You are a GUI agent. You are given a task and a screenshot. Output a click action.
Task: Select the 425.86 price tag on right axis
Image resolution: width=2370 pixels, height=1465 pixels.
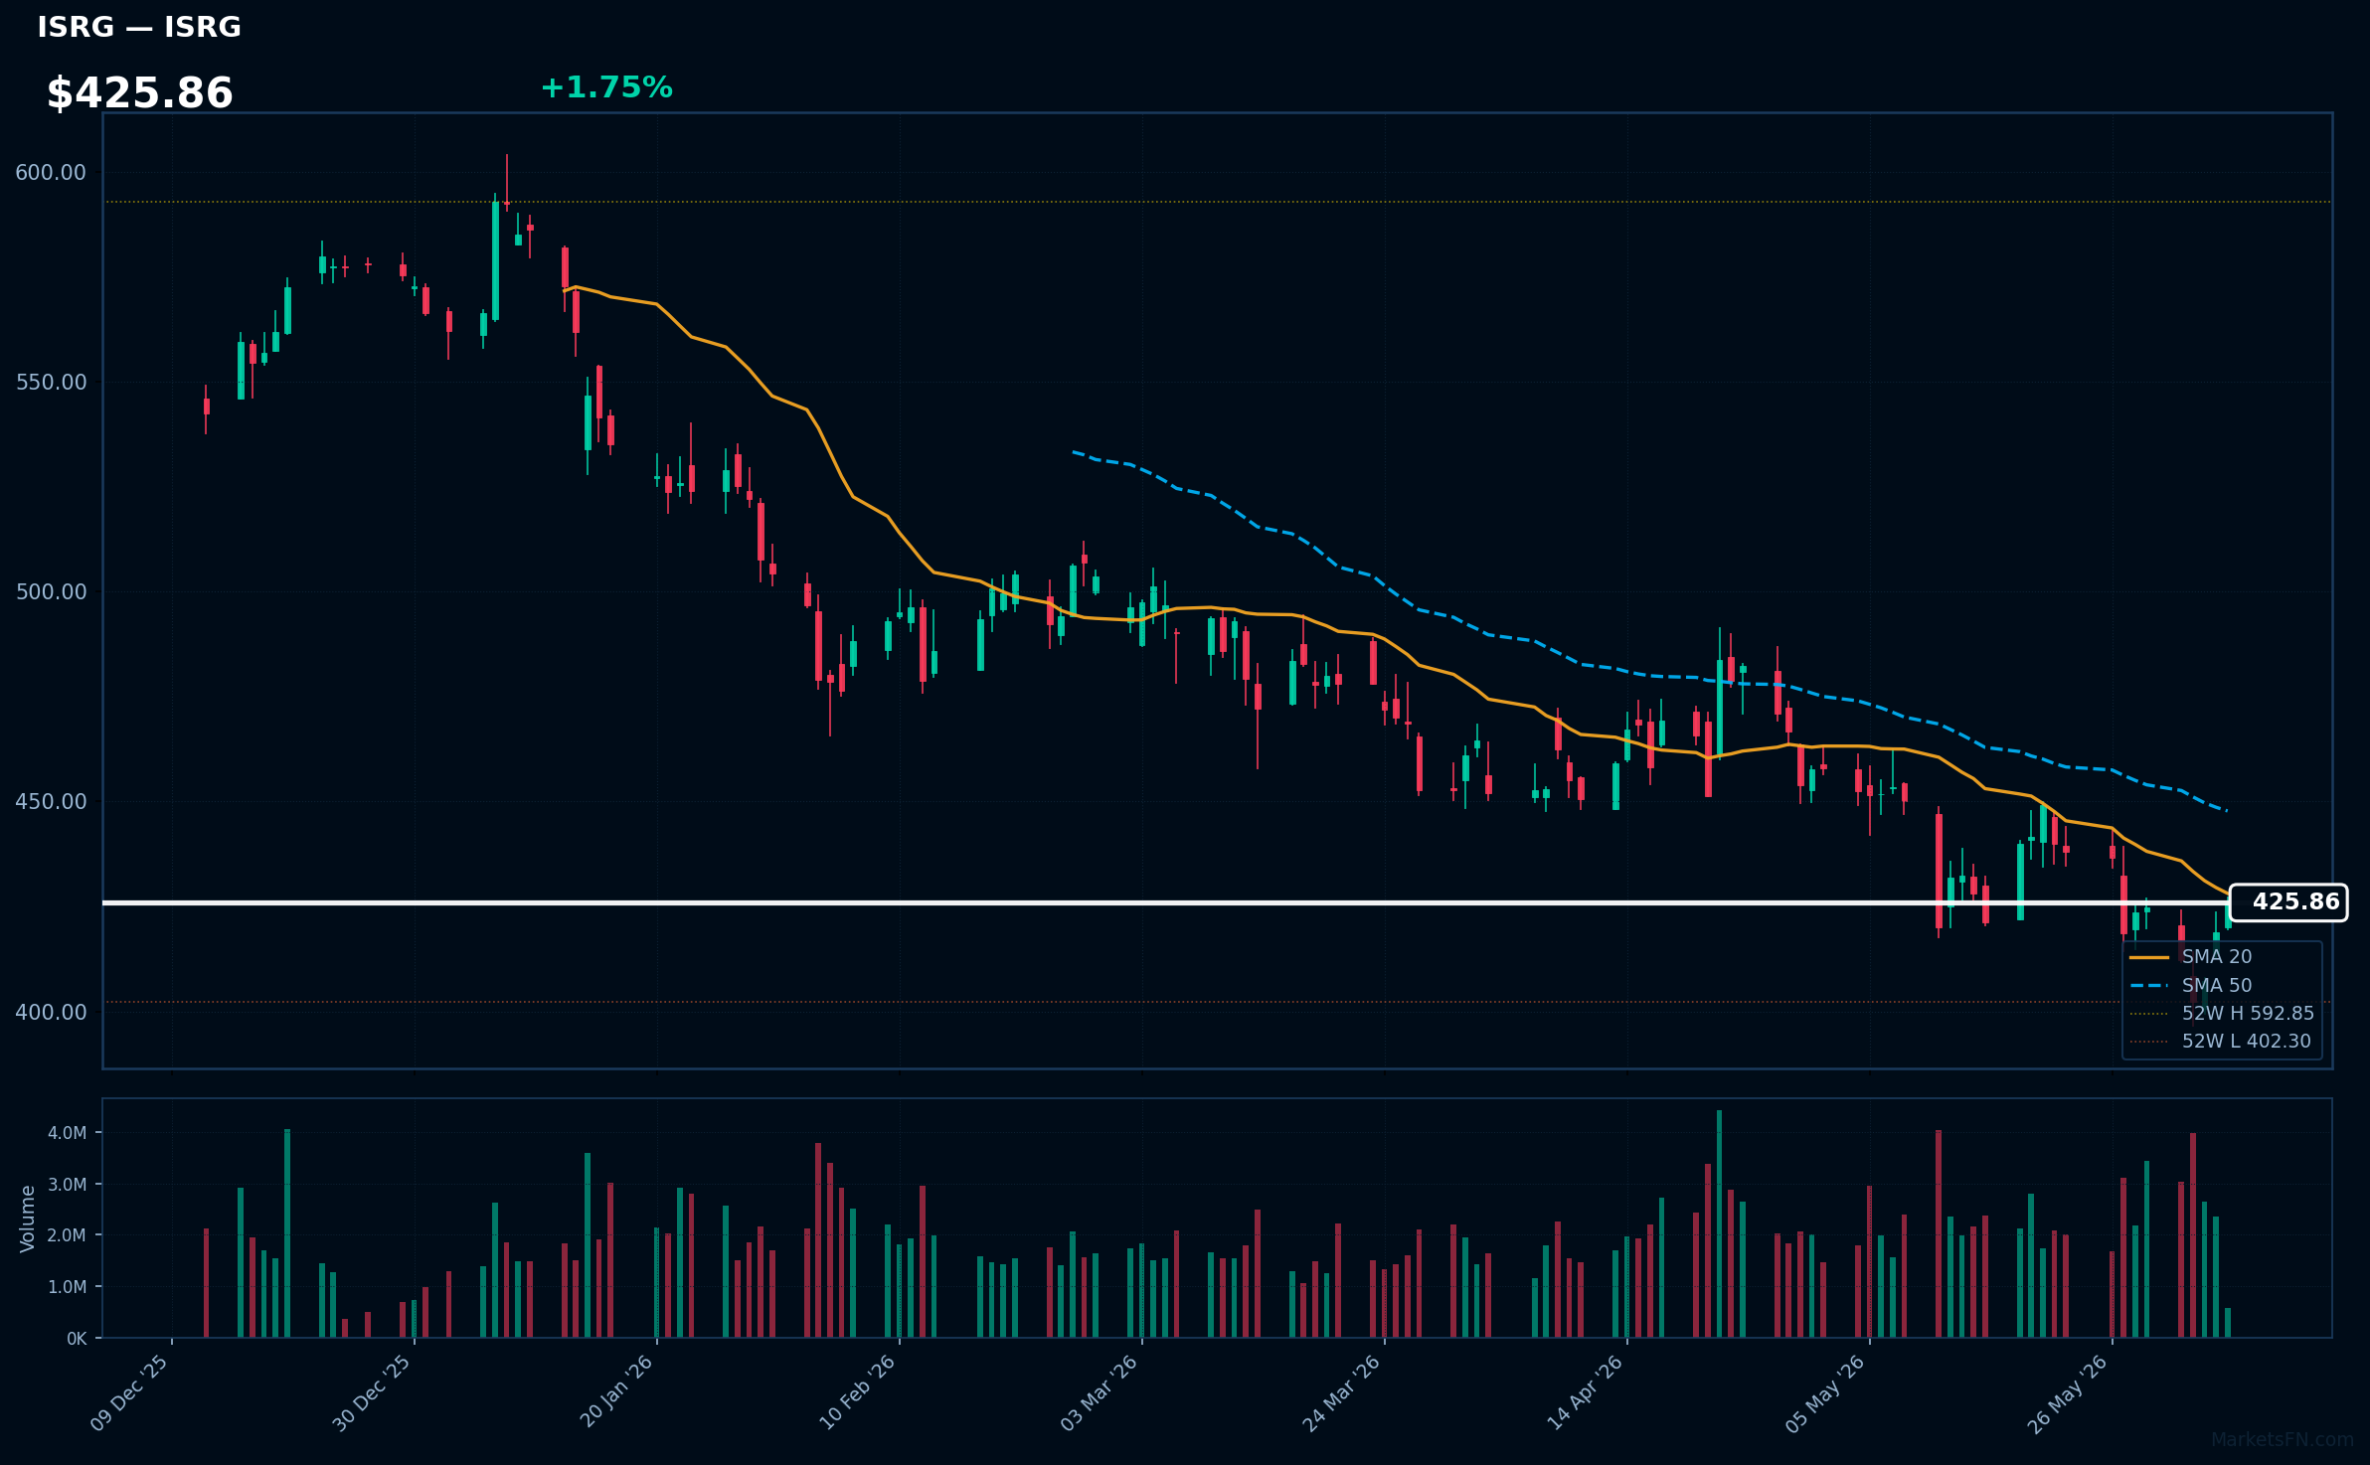tap(2288, 902)
